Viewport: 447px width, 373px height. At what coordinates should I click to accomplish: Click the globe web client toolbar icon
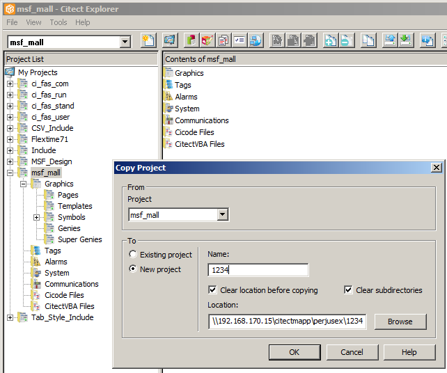pos(256,40)
